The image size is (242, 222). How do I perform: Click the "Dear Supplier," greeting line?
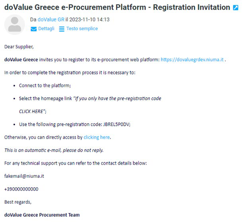(x=19, y=47)
